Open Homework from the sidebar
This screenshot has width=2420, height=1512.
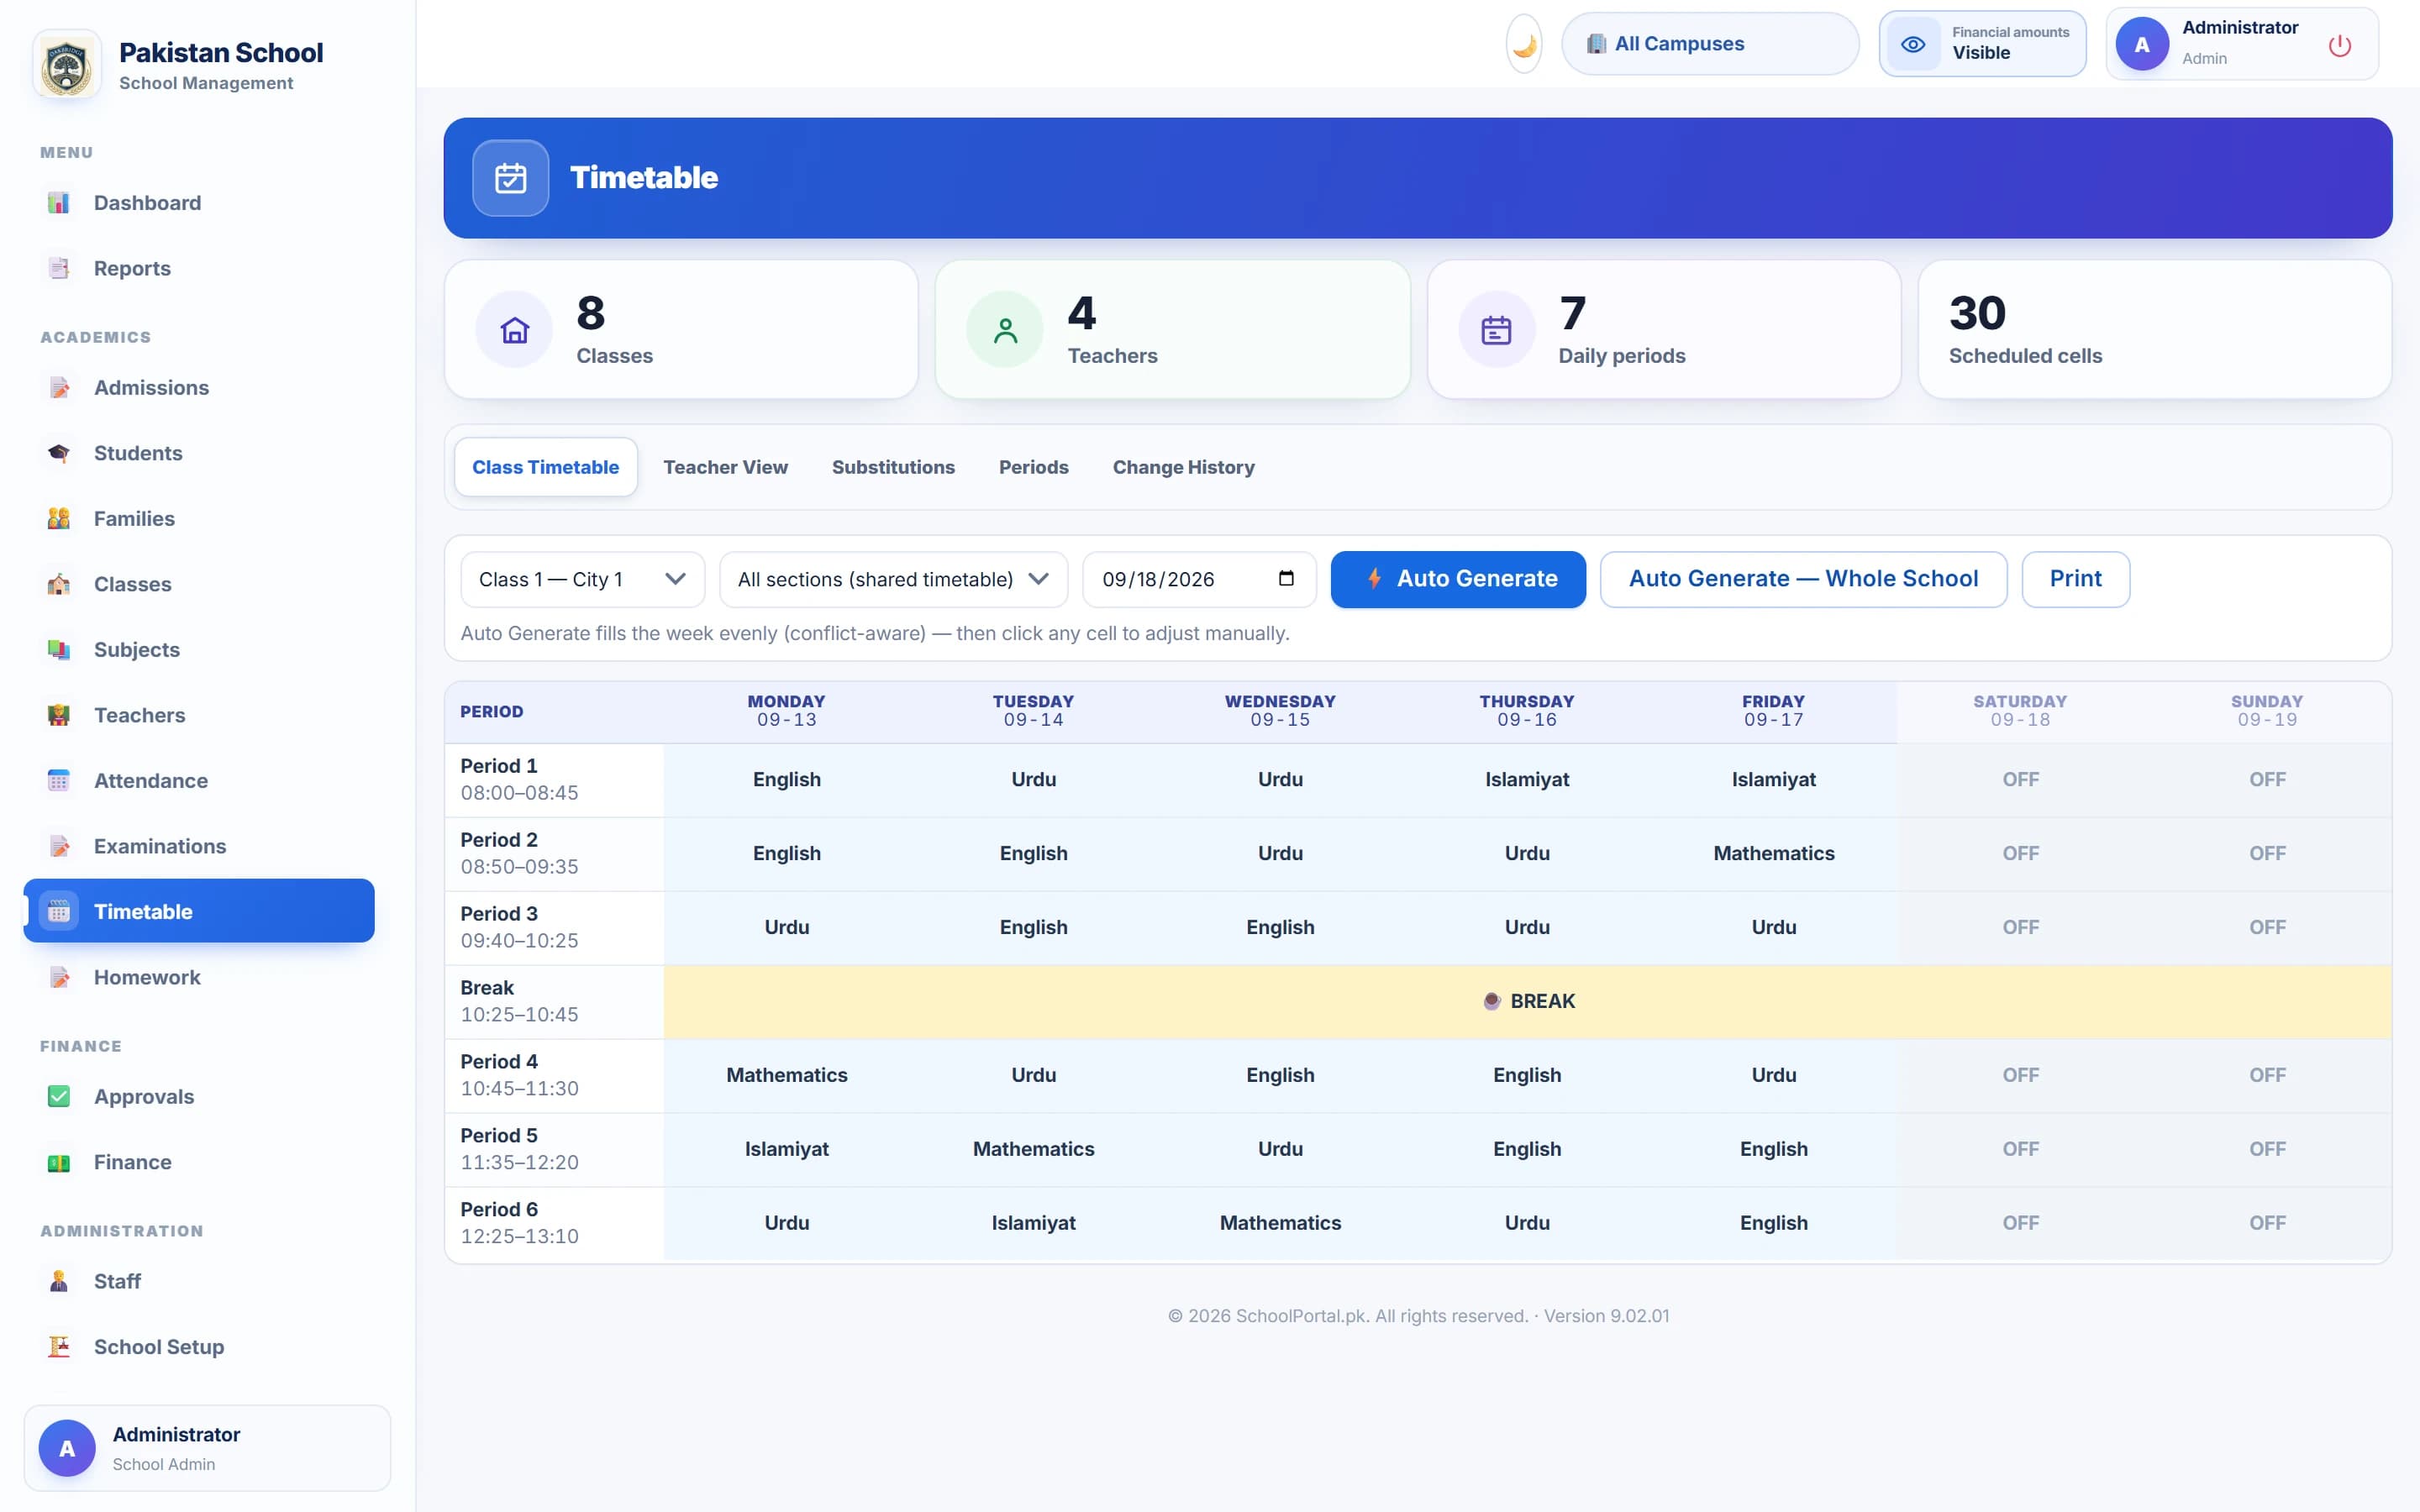pyautogui.click(x=199, y=977)
